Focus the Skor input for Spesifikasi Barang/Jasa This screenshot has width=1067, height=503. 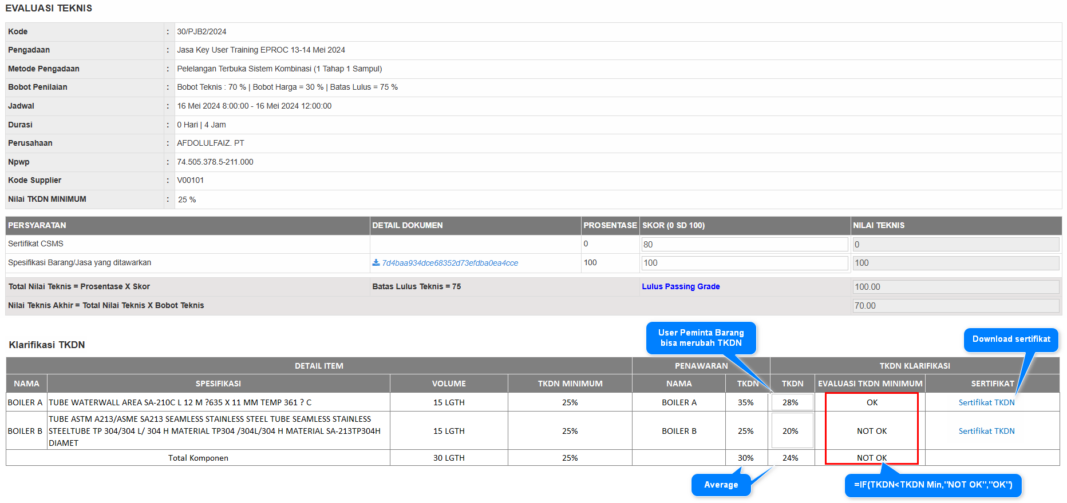pyautogui.click(x=744, y=263)
